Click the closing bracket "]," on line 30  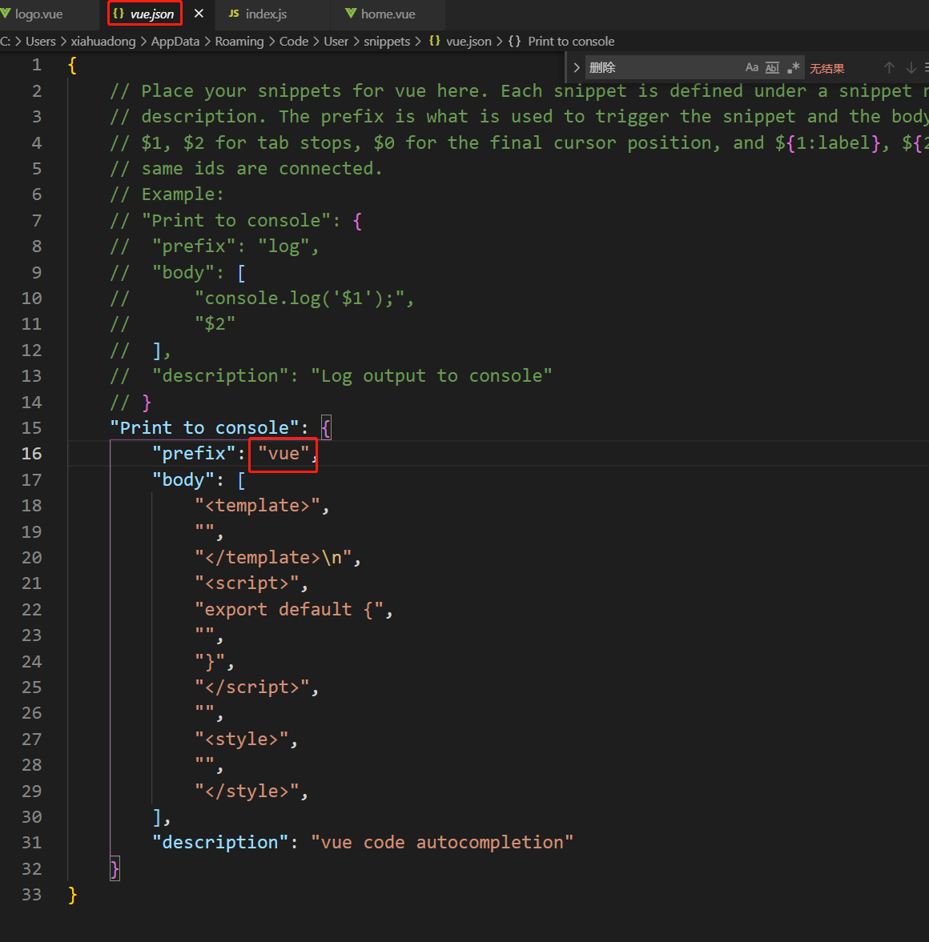coord(162,817)
